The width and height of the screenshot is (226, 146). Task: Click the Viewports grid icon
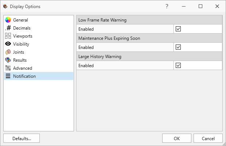pyautogui.click(x=8, y=36)
